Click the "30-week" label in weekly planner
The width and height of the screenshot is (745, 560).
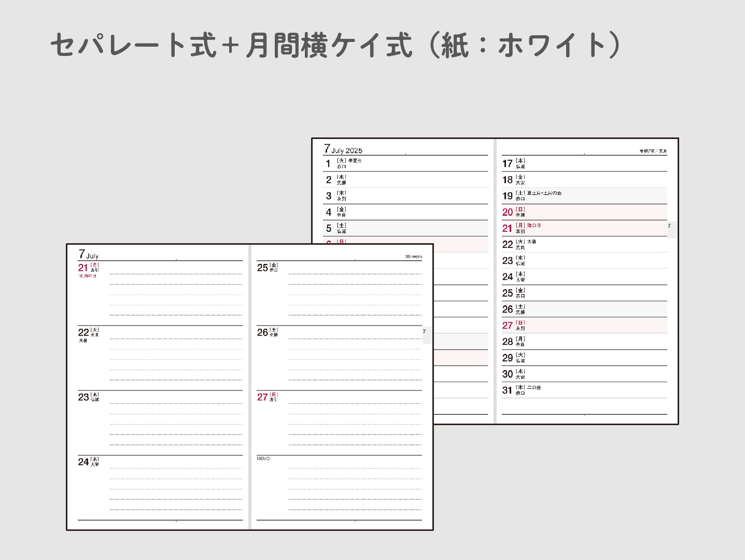click(413, 257)
